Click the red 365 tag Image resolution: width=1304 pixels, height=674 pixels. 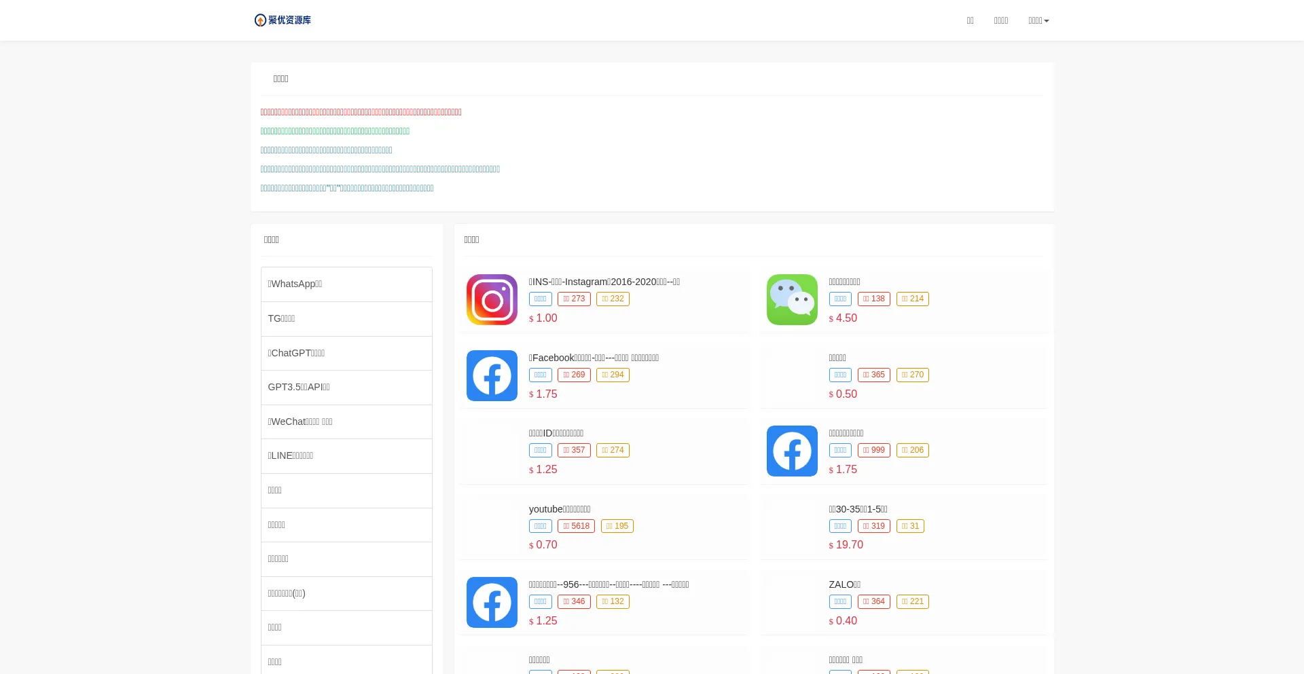[x=873, y=375]
